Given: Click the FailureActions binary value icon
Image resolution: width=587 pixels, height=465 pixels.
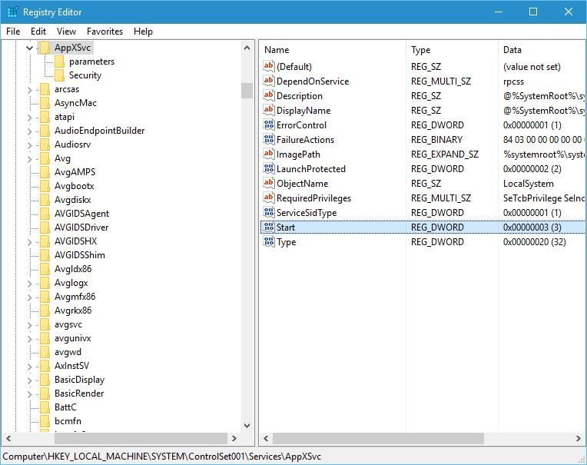Looking at the screenshot, I should (268, 140).
